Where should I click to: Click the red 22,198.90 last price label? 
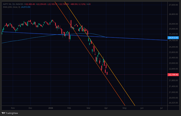click(173, 75)
